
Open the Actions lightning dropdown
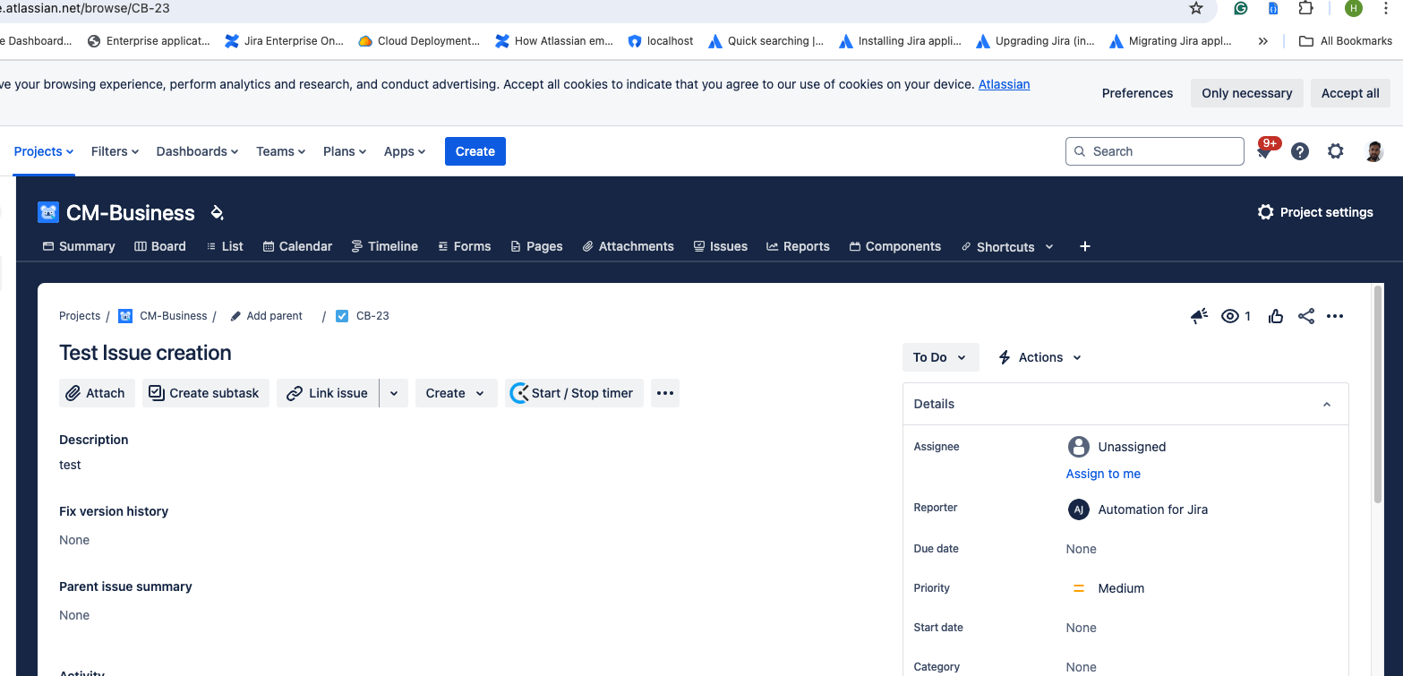coord(1039,357)
